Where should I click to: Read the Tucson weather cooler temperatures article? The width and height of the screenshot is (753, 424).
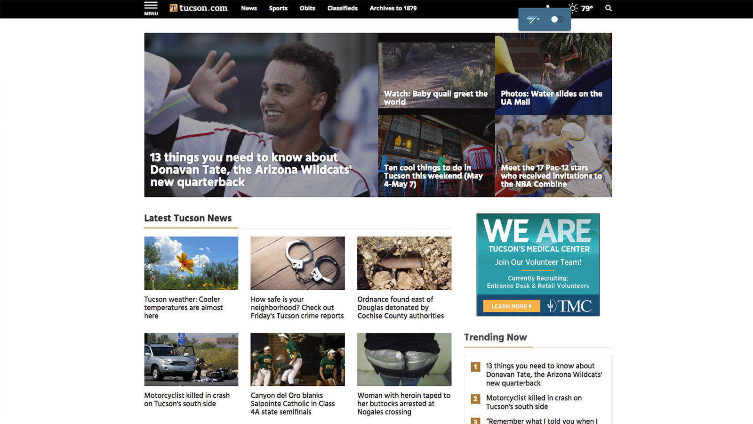tap(183, 307)
